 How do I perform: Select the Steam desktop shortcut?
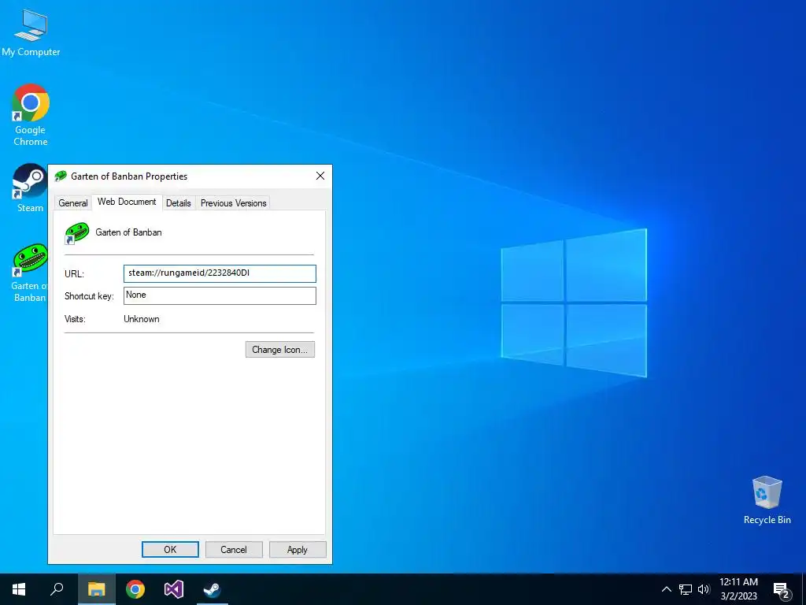tap(30, 187)
